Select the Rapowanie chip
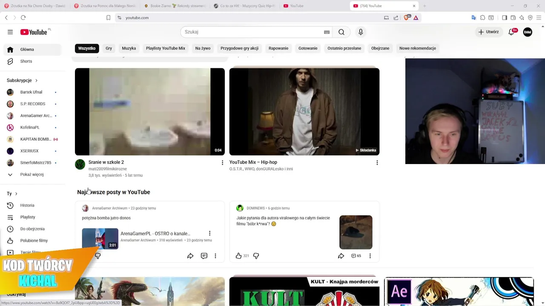Viewport: 545px width, 306px height. pos(278,48)
